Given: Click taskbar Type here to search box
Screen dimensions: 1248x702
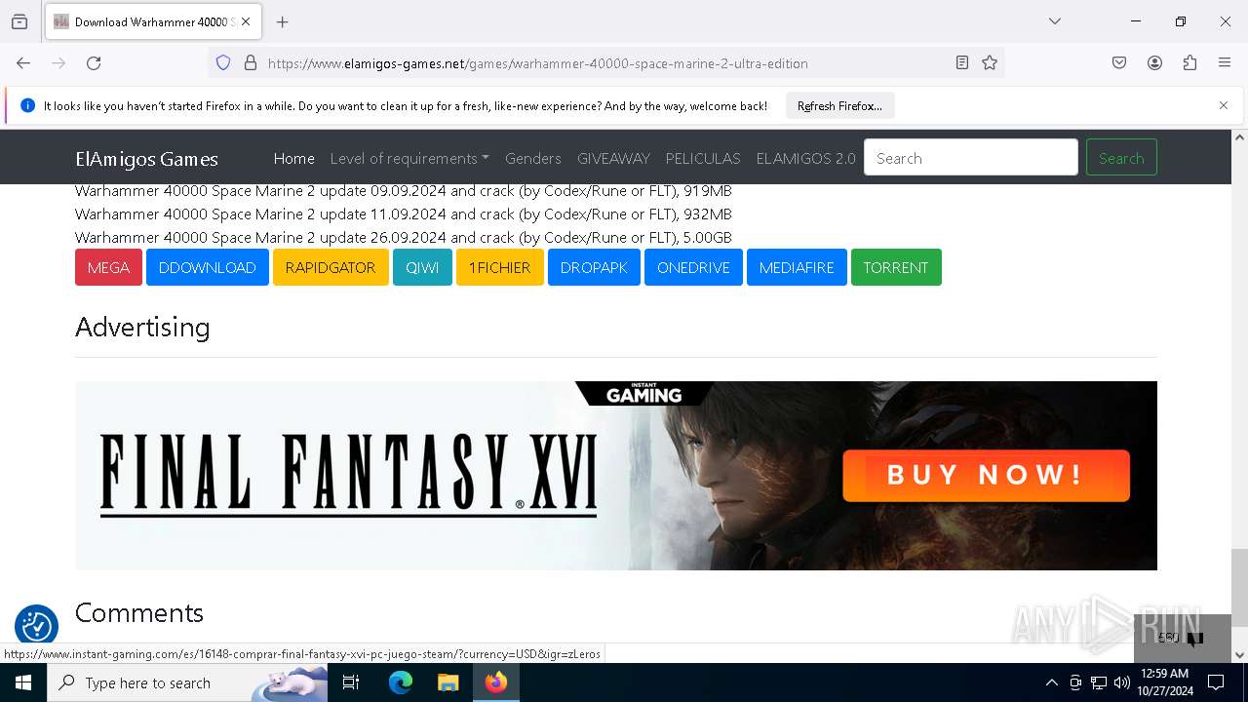Looking at the screenshot, I should 187,682.
